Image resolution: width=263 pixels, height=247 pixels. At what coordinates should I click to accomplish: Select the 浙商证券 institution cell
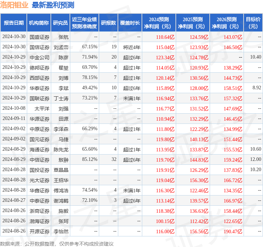[x=40, y=211]
